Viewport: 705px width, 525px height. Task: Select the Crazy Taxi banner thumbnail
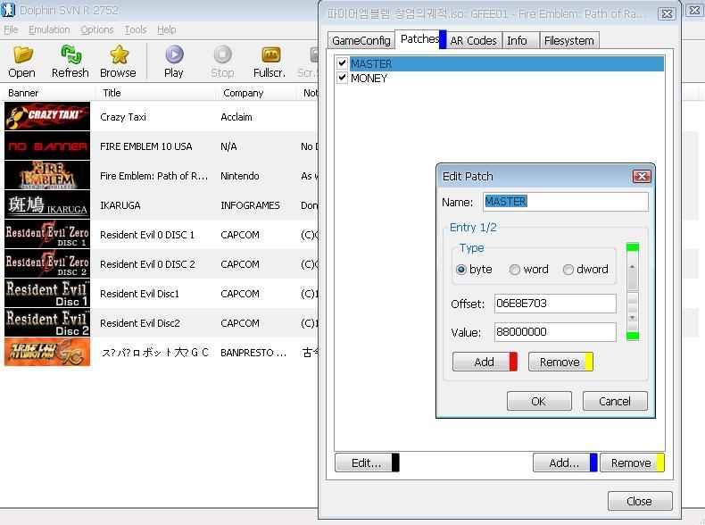point(47,116)
